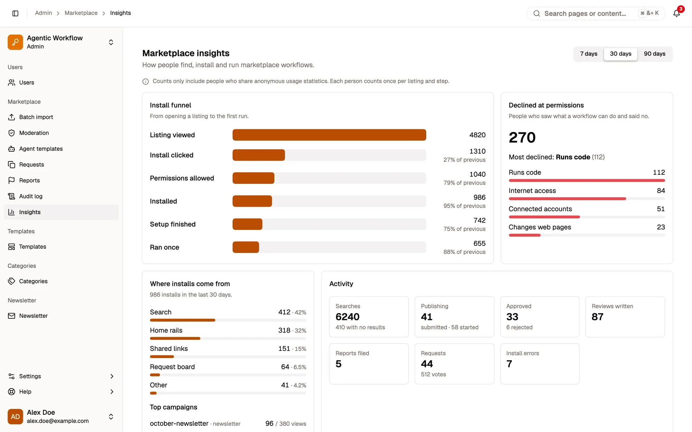Open the Alex Doe account menu chevron
The image size is (692, 432).
(111, 416)
